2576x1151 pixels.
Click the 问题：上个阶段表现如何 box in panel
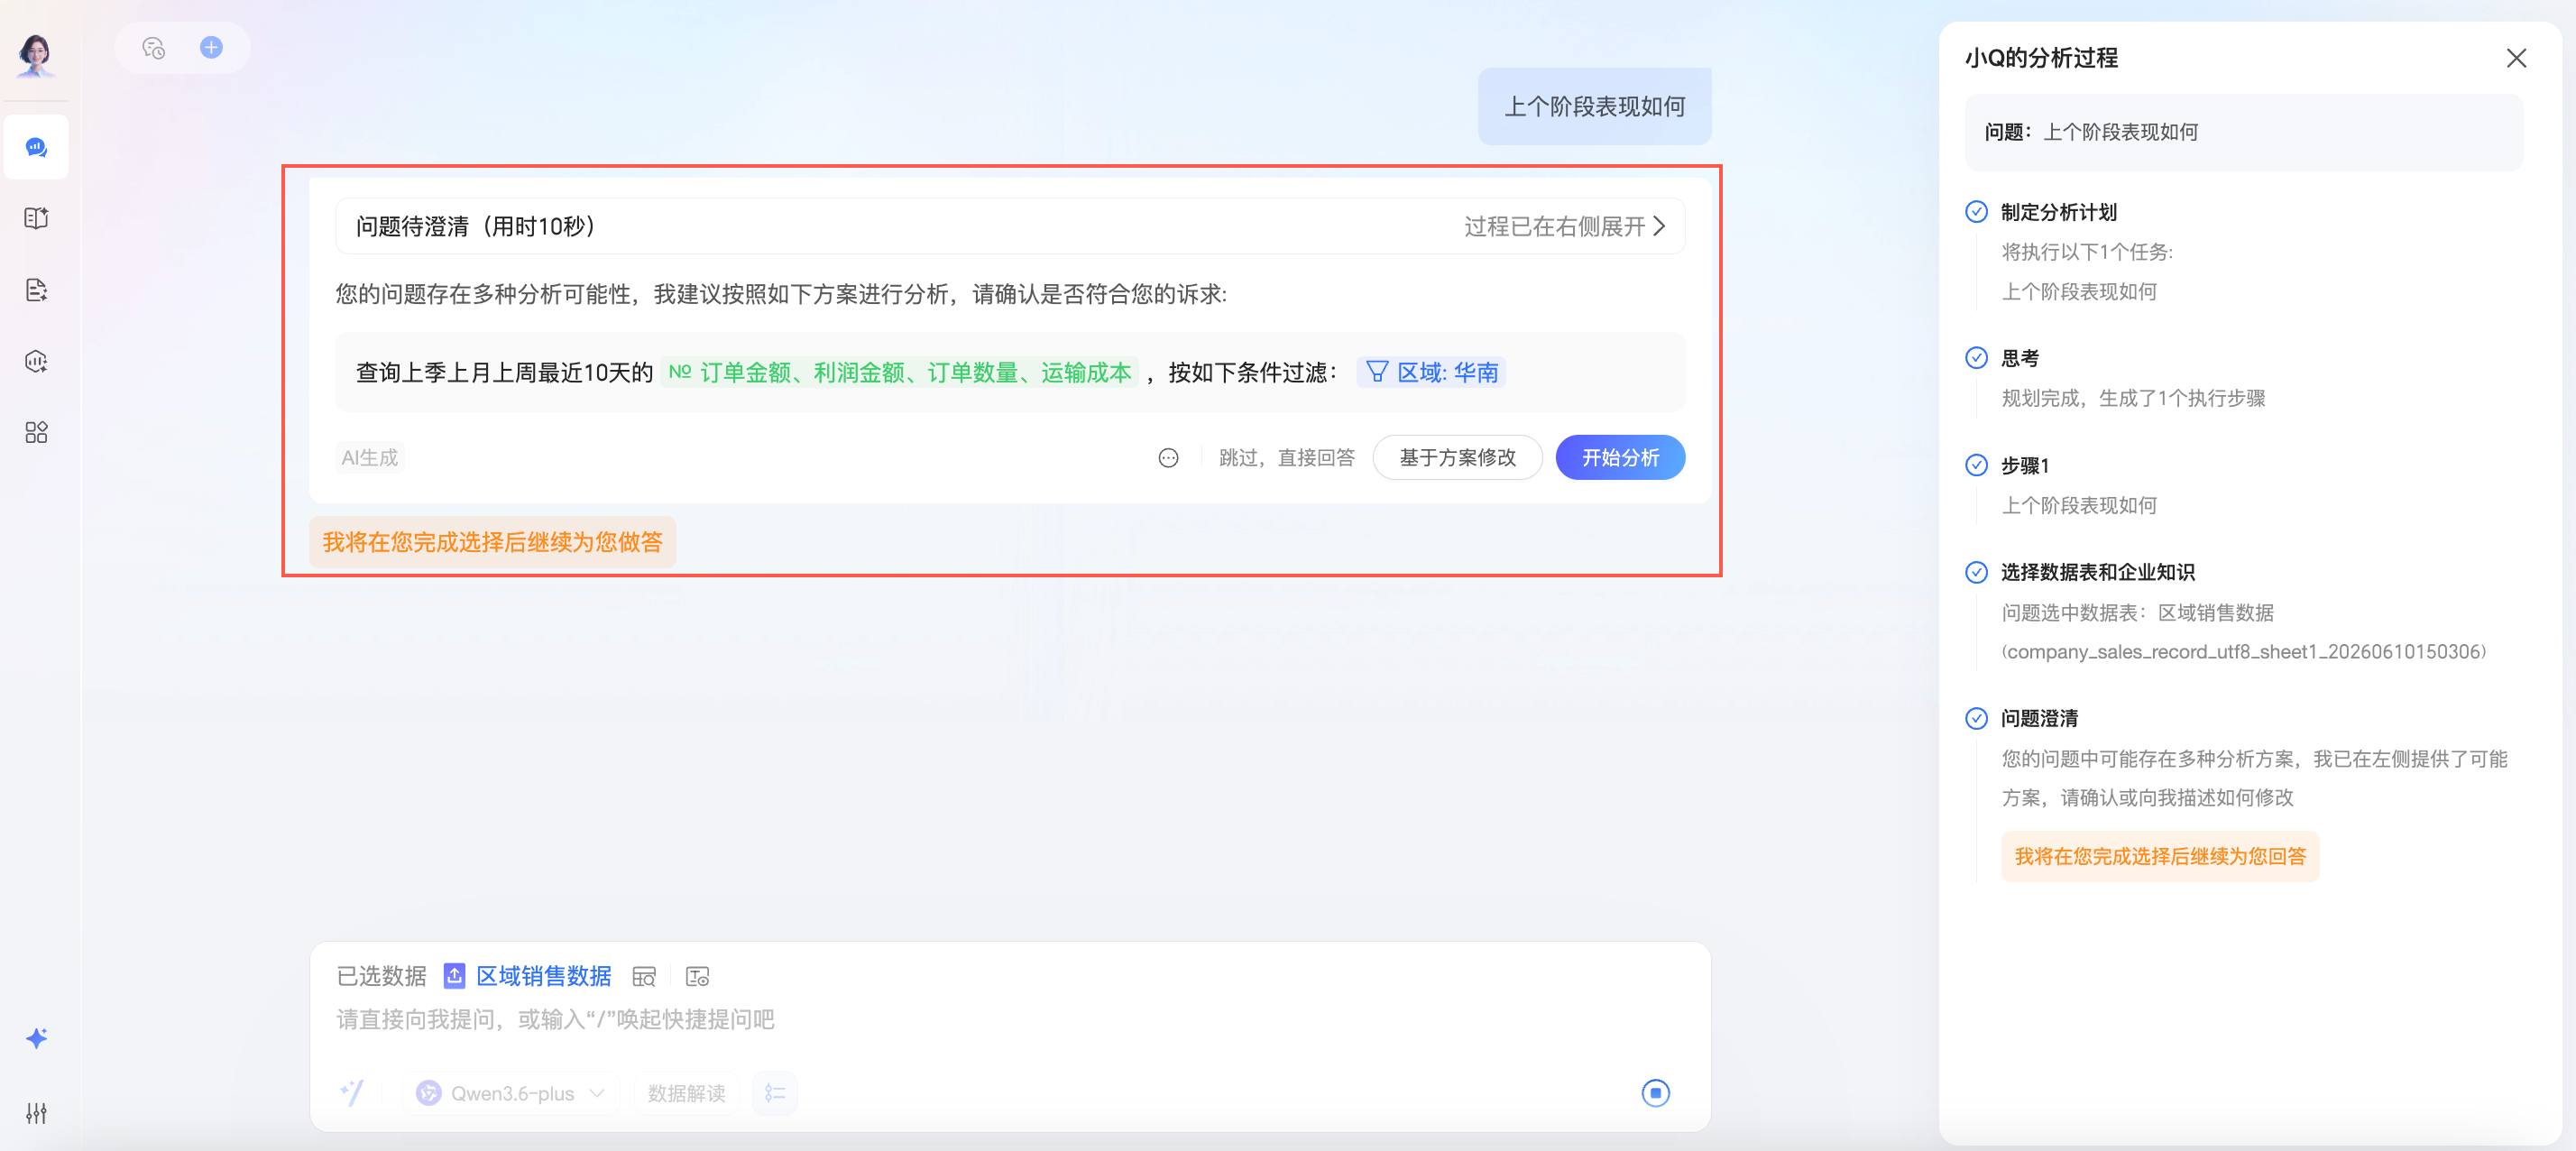(x=2243, y=132)
